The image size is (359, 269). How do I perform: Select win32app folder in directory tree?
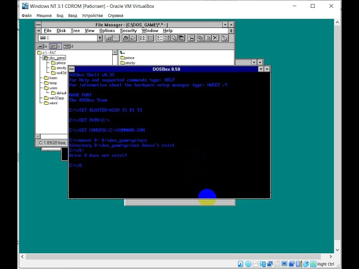54,98
